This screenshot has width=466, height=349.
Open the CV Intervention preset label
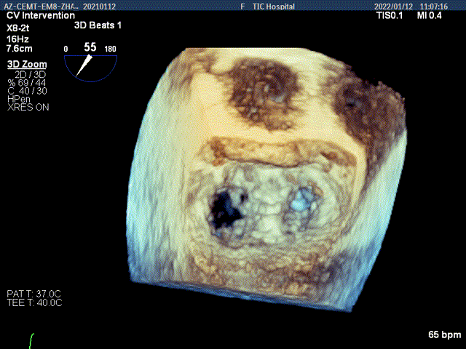tap(41, 15)
